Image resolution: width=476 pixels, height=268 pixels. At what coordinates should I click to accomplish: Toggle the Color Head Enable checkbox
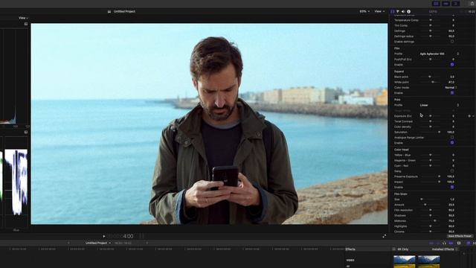452,187
